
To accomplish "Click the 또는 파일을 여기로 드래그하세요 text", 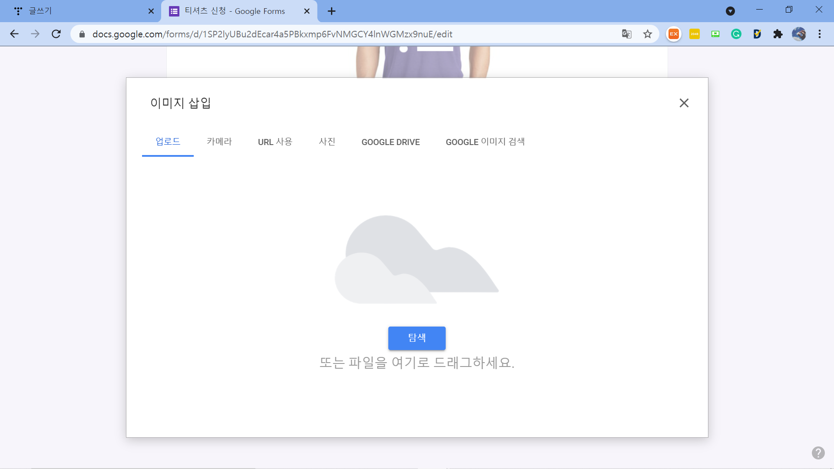I will (x=417, y=363).
